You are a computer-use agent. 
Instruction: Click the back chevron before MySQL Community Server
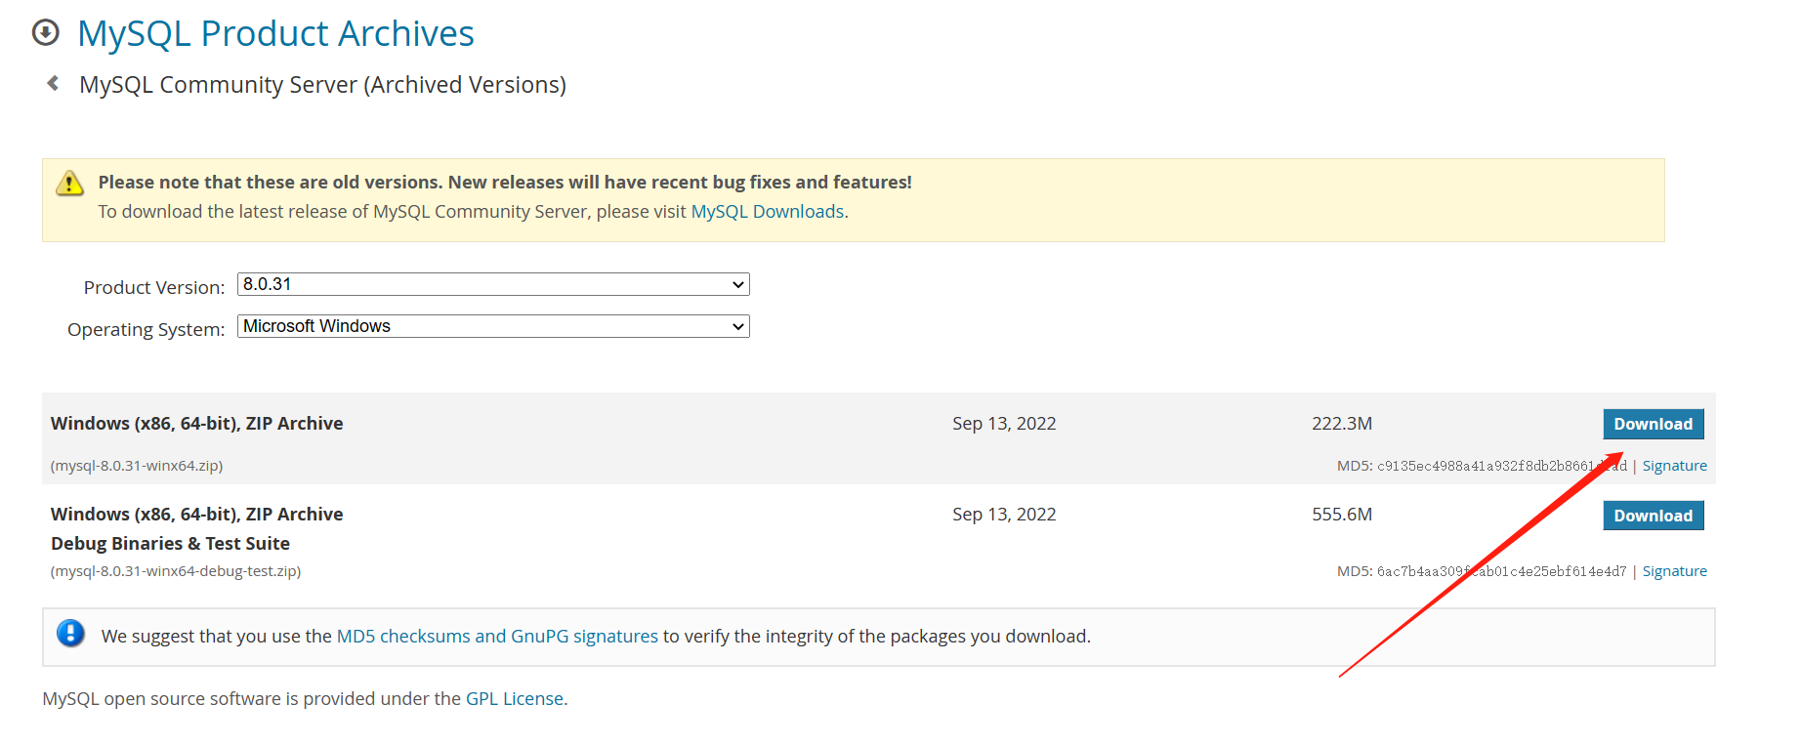click(53, 84)
